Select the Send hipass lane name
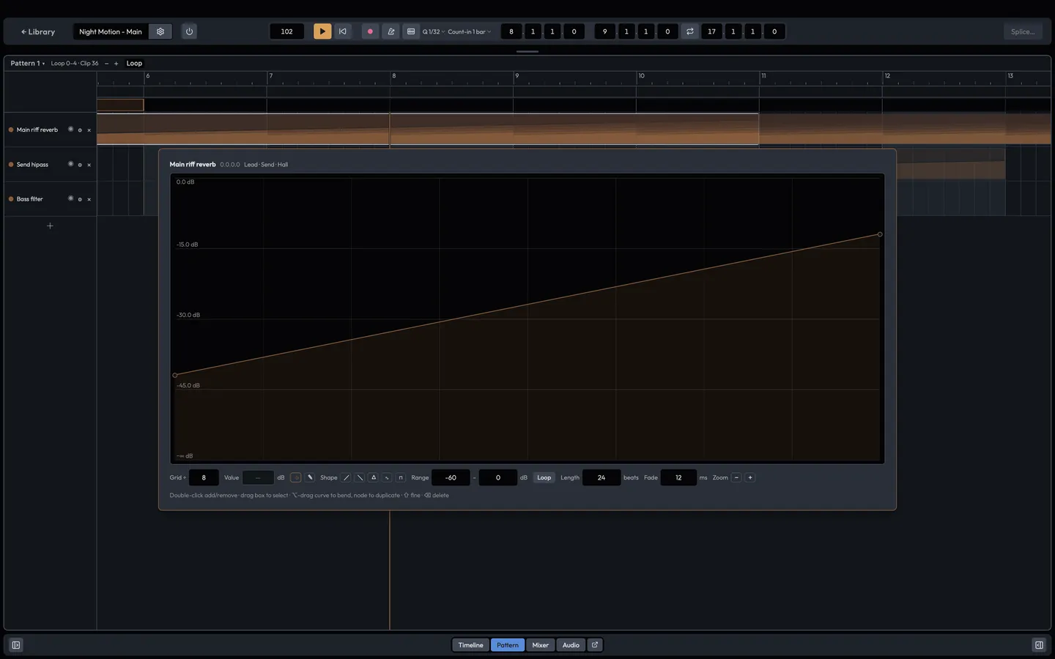The height and width of the screenshot is (659, 1055). click(32, 164)
